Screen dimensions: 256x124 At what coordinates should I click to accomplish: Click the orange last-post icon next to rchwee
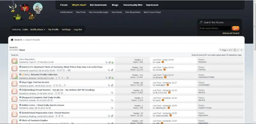(164, 69)
